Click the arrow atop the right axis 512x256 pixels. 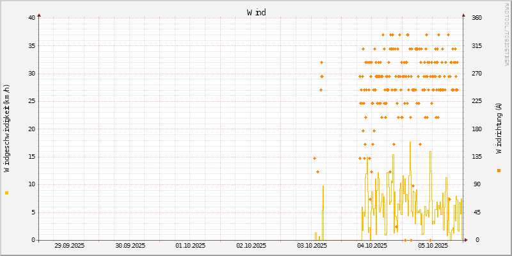(463, 14)
